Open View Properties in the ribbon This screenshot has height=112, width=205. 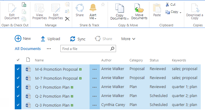coord(39,11)
